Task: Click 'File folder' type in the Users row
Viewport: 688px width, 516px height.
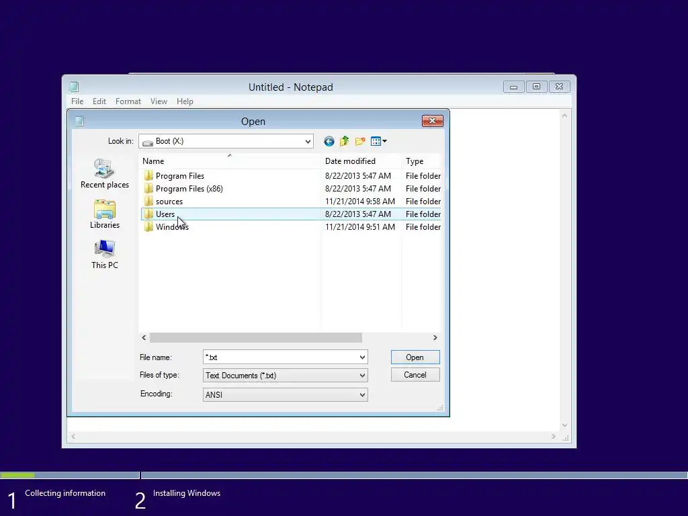Action: point(423,214)
